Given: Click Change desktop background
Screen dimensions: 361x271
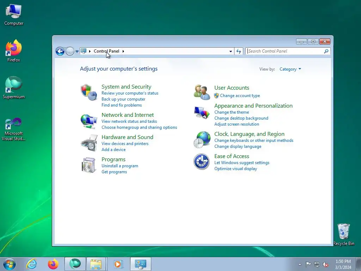Looking at the screenshot, I should tap(241, 118).
